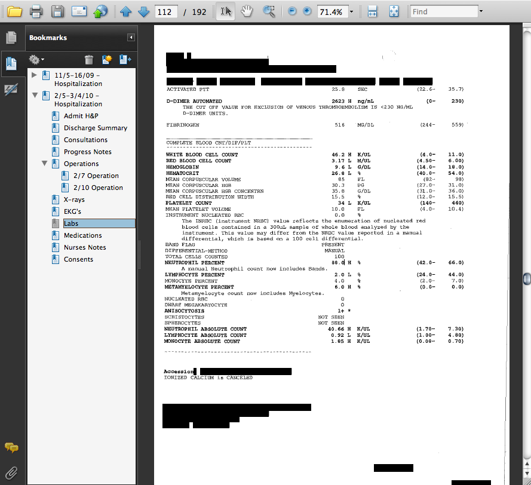Jump to the 2/10 Operation bookmark
The width and height of the screenshot is (531, 485).
click(98, 188)
